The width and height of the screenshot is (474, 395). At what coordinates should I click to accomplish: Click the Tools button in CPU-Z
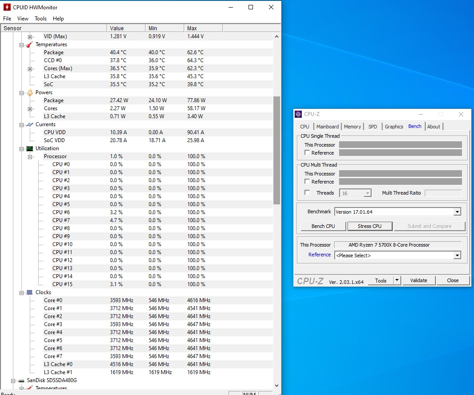click(x=381, y=280)
